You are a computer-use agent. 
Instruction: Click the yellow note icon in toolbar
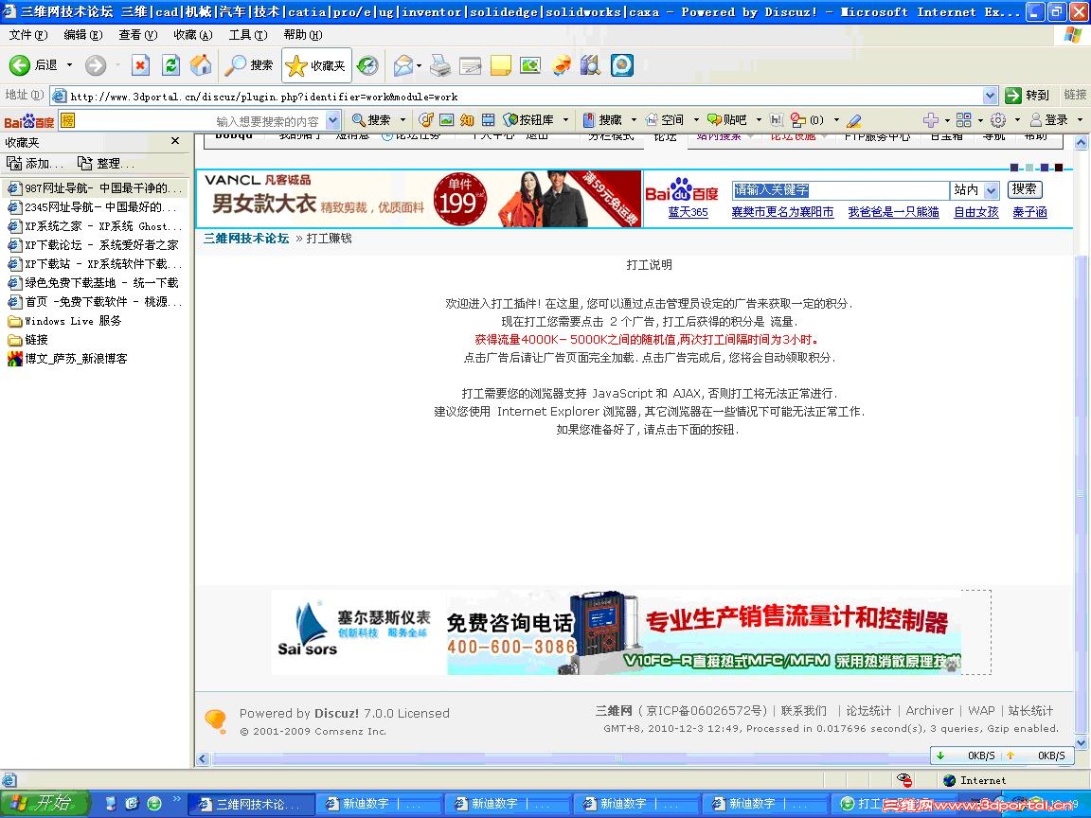pyautogui.click(x=500, y=65)
